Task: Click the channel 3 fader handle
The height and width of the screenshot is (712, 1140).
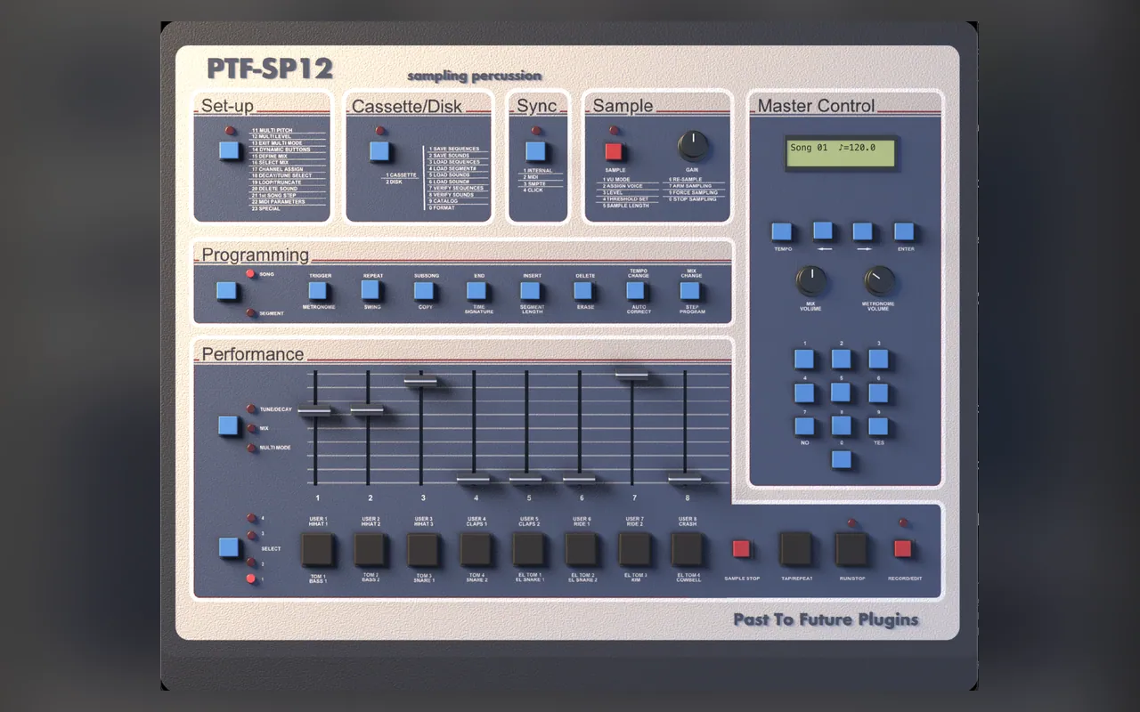Action: pos(420,381)
